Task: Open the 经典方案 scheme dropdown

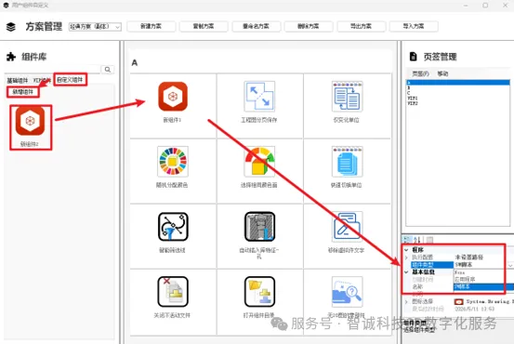Action: 95,27
